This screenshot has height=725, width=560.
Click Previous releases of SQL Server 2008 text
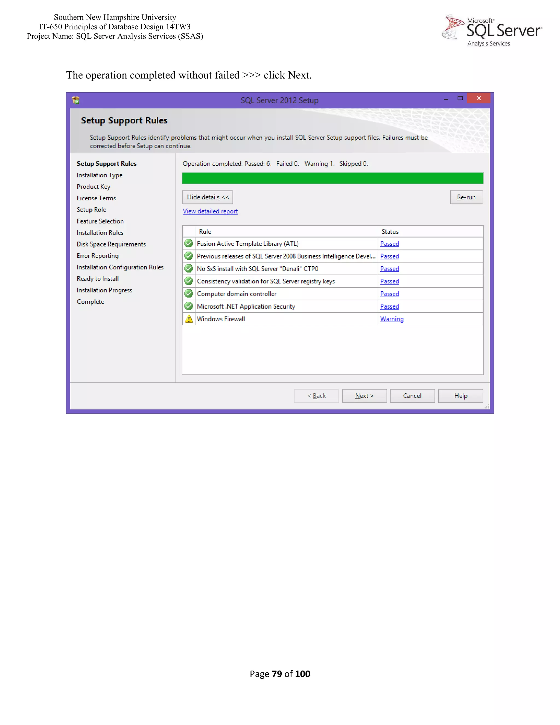pos(286,256)
